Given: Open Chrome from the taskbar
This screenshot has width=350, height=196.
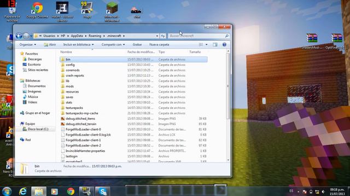Looking at the screenshot, I should 71,191.
